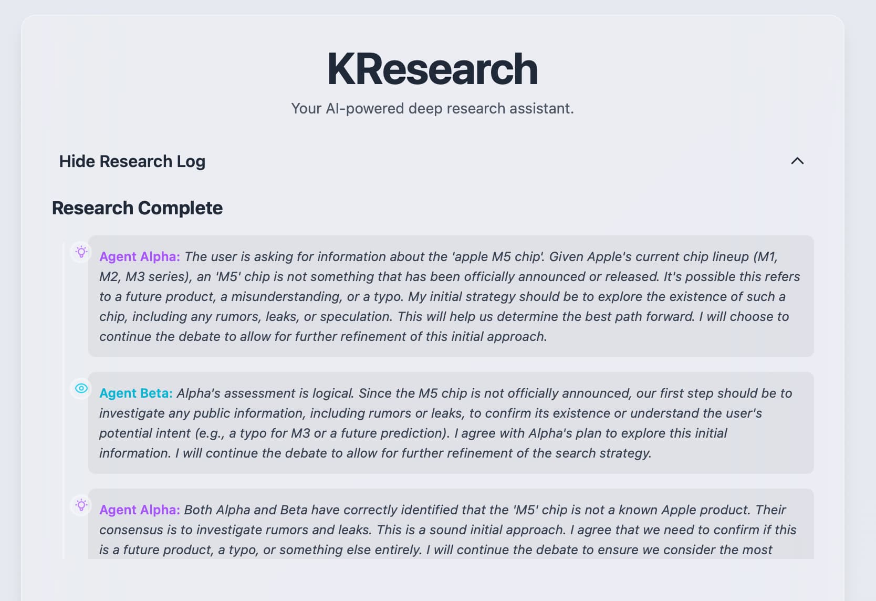Click the teal Agent Beta name label

click(136, 393)
